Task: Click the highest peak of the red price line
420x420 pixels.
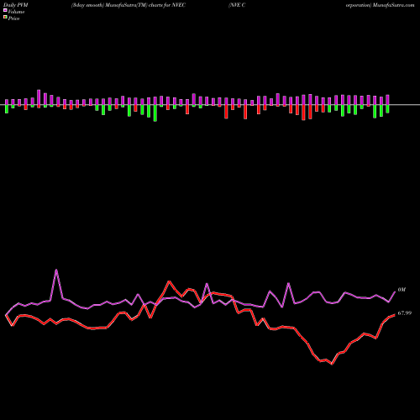Action: pos(169,281)
